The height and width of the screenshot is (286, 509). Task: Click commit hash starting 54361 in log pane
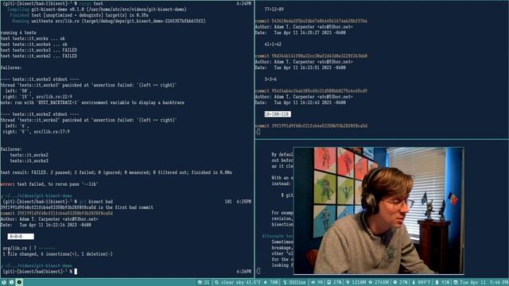click(x=311, y=21)
